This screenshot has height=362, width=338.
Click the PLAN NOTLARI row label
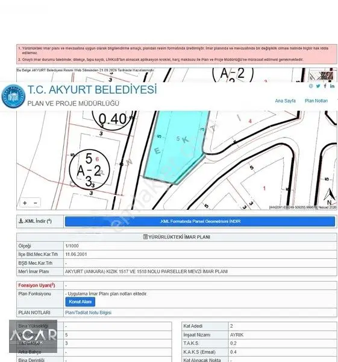click(x=34, y=313)
